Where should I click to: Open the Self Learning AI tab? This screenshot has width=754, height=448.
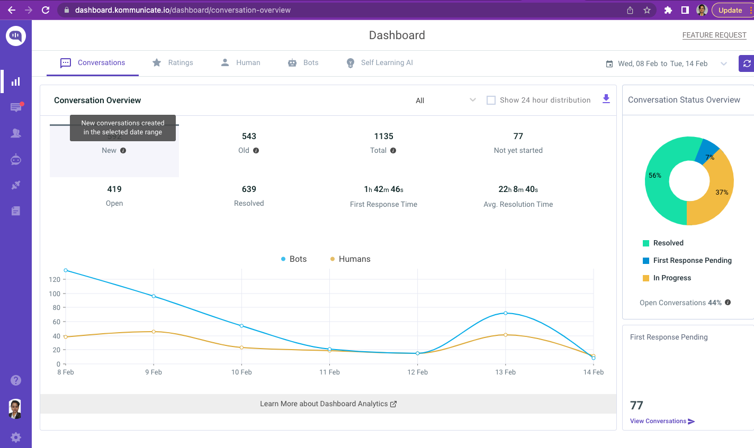(x=379, y=62)
